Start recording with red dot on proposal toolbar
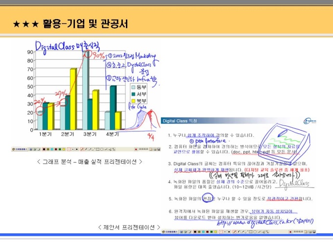The image size is (333, 250). point(290,232)
